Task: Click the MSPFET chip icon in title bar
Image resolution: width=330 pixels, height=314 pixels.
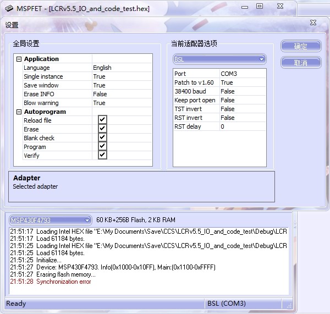Action: click(9, 8)
